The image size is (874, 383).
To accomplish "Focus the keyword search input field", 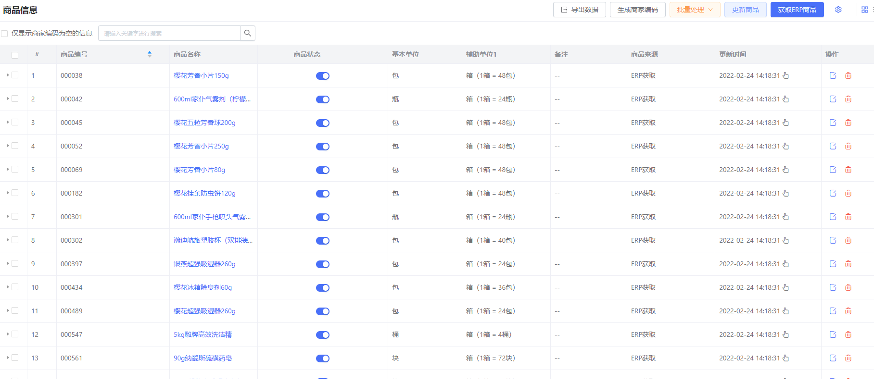I will (169, 33).
